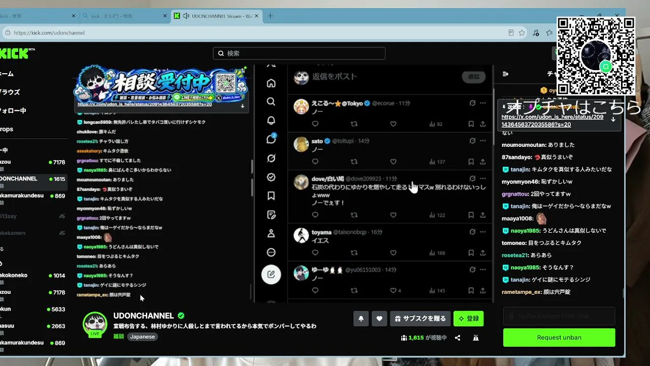Open Drops in the Kick sidebar
The image size is (650, 366).
click(x=7, y=129)
